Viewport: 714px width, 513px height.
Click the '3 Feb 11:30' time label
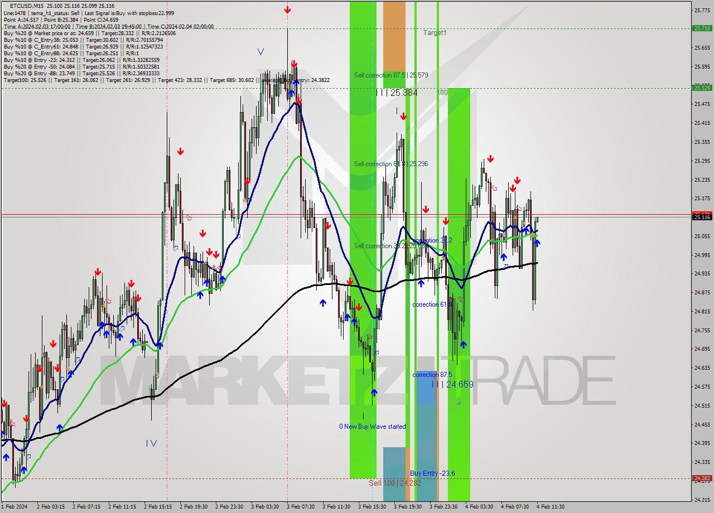pyautogui.click(x=336, y=507)
